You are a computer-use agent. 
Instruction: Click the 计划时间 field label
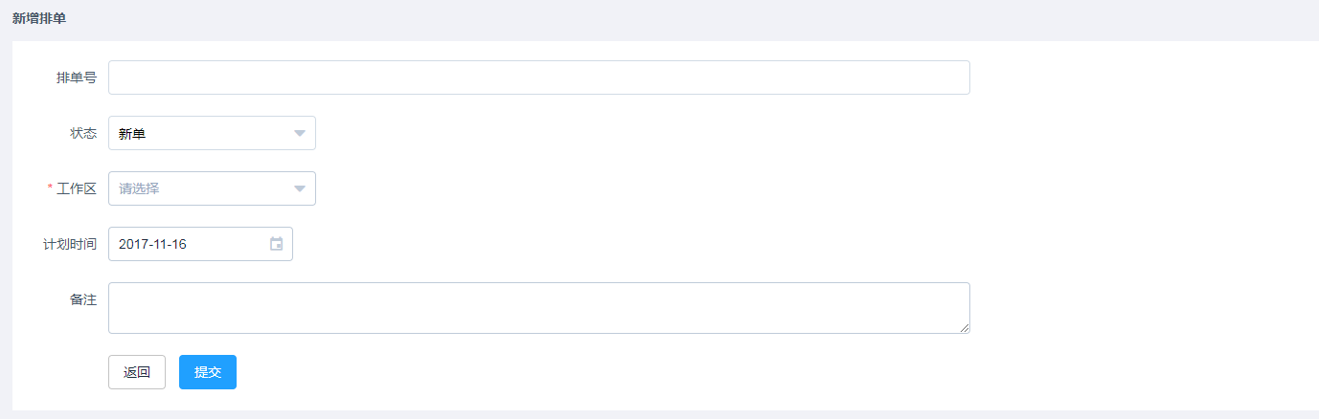pyautogui.click(x=70, y=244)
